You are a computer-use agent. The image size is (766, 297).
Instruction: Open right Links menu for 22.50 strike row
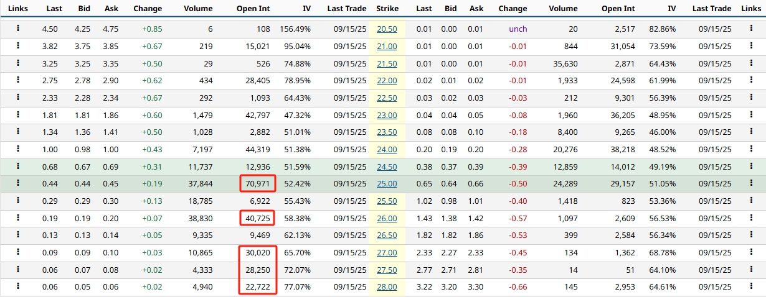tap(750, 98)
